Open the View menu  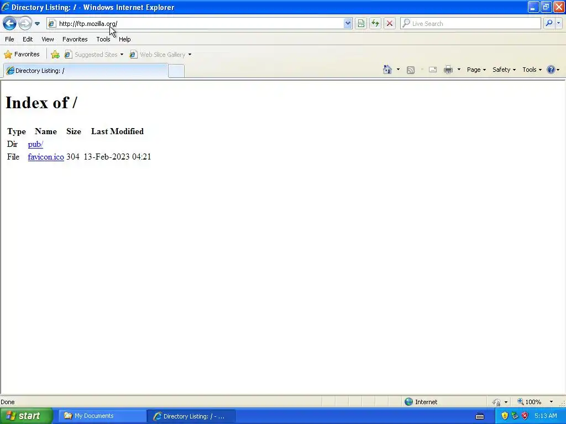(x=48, y=39)
